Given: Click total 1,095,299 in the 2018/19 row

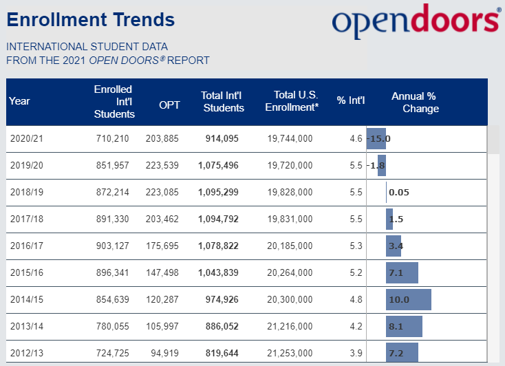Looking at the screenshot, I should 218,192.
